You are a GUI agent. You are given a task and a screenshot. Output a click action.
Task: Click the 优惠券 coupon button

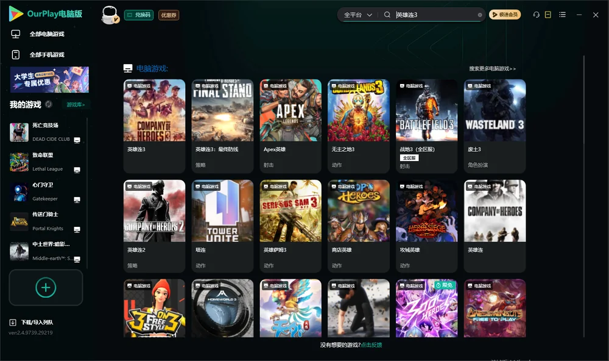coord(169,15)
